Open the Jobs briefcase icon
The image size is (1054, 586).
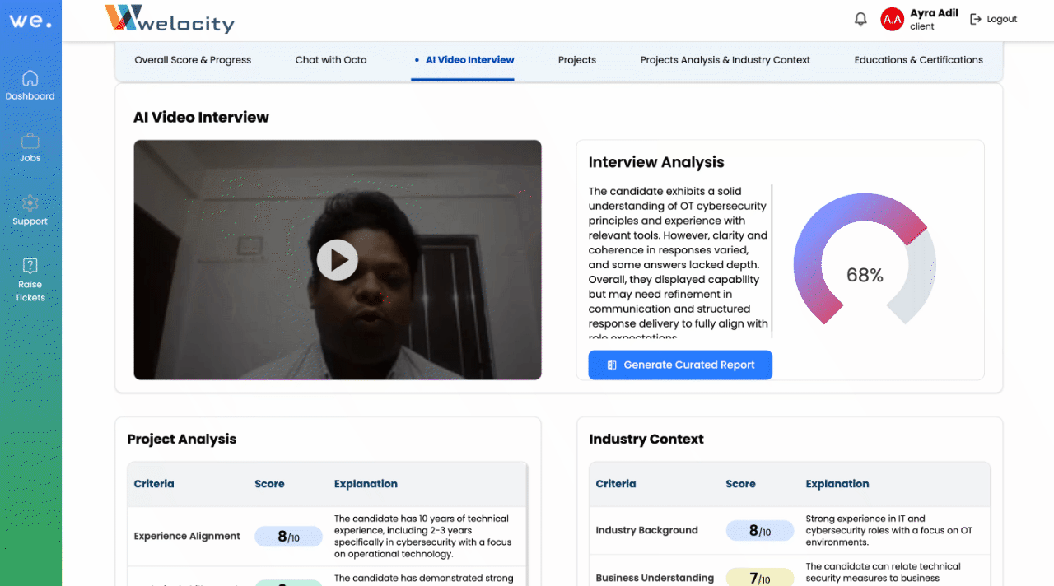coord(30,141)
